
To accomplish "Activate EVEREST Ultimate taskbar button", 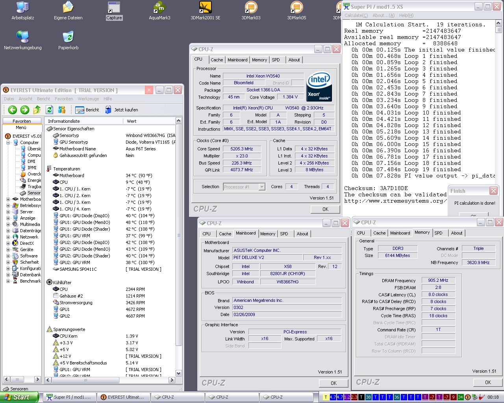I will click(124, 397).
